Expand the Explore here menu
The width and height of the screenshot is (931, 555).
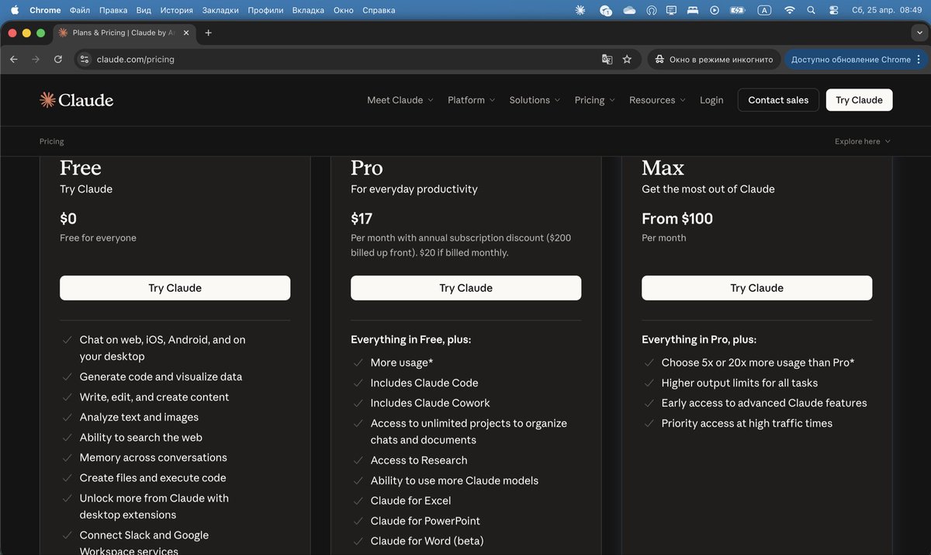pyautogui.click(x=863, y=141)
